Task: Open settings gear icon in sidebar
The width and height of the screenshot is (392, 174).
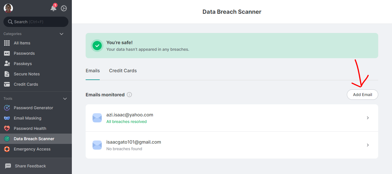Action: tap(64, 8)
